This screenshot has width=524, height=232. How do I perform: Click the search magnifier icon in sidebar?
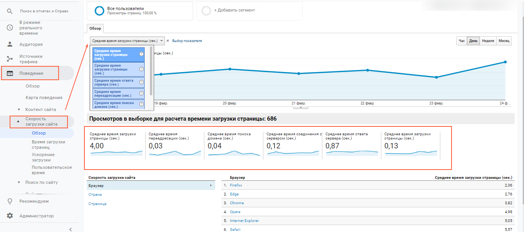click(10, 11)
